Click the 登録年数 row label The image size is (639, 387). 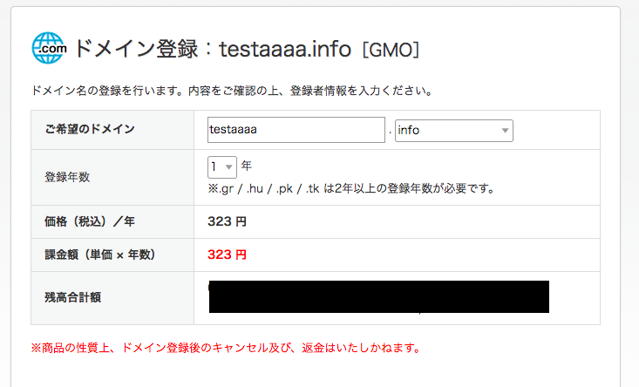click(67, 177)
